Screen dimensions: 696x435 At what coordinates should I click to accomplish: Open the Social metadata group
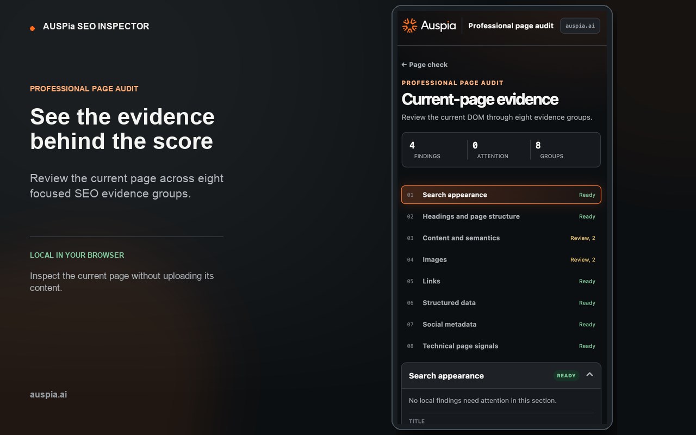[501, 324]
